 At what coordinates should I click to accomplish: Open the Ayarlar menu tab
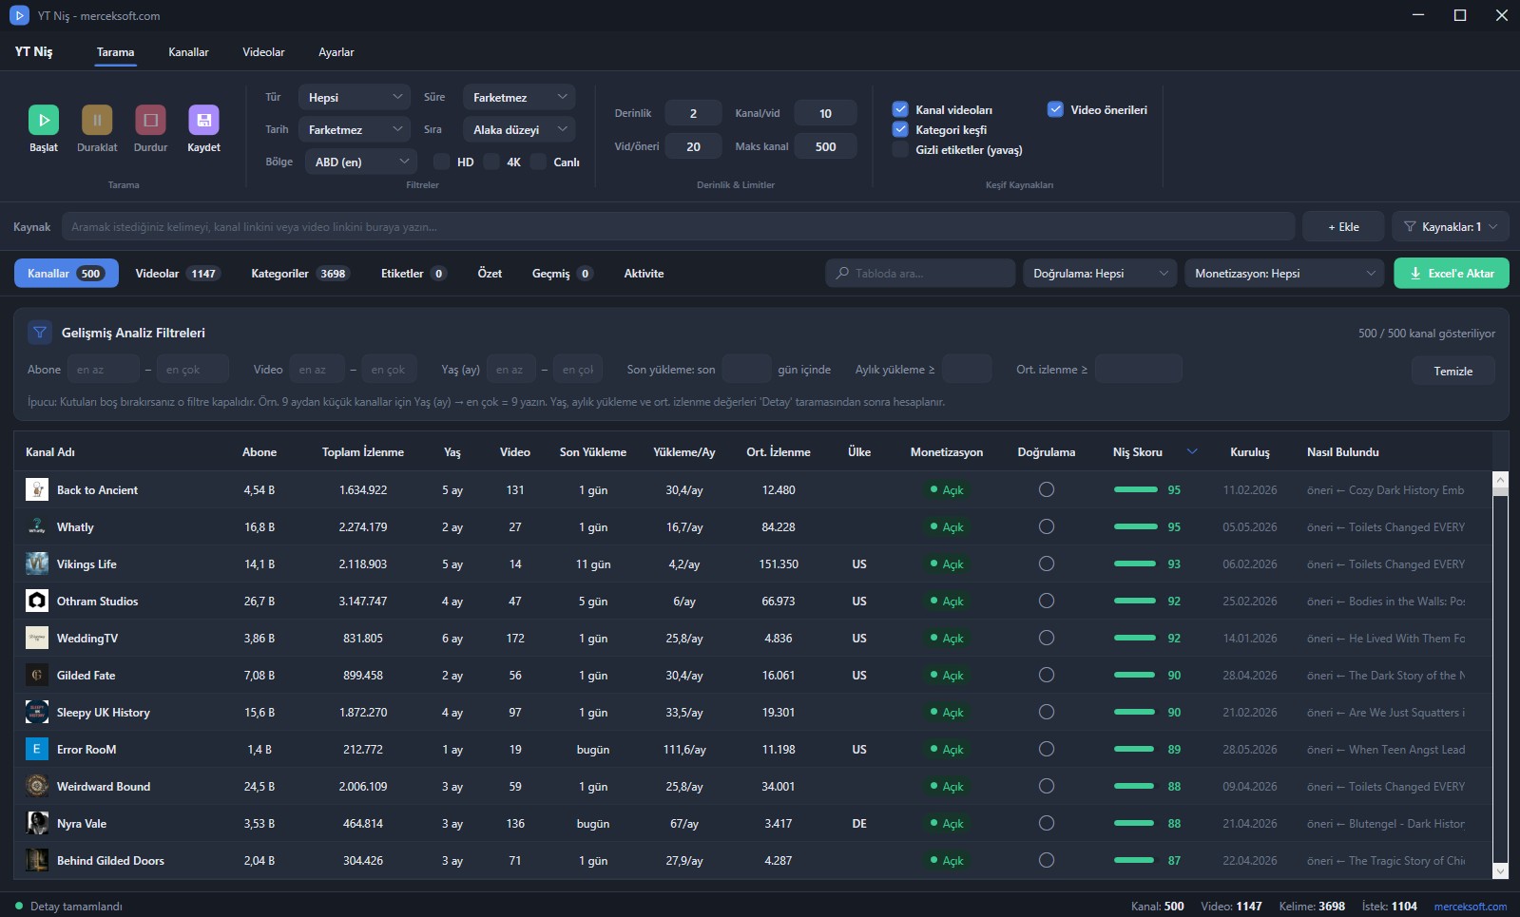pos(336,52)
